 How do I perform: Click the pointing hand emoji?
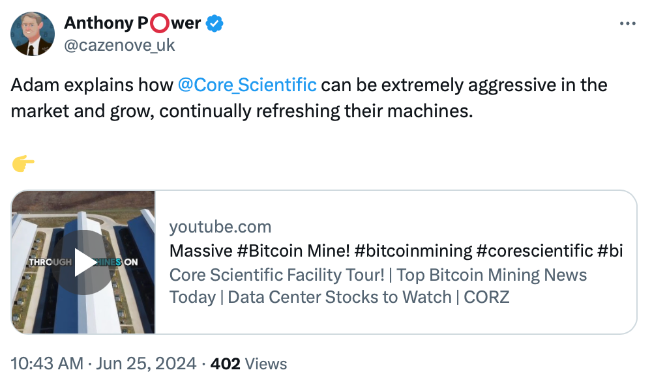(x=23, y=163)
